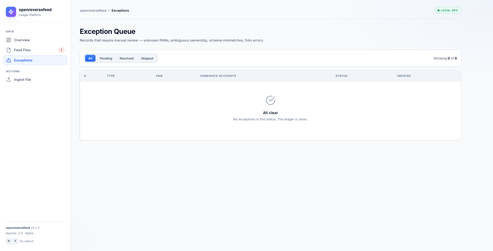Click the Exceptions warning triangle icon
This screenshot has width=493, height=251.
coord(9,60)
